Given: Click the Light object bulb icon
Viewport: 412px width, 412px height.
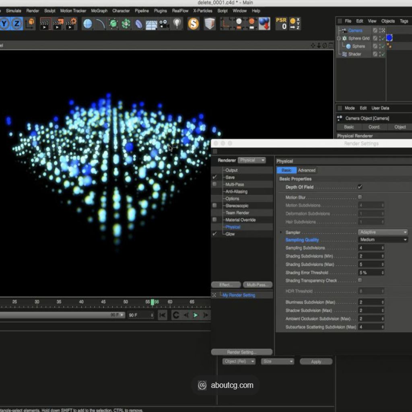Looking at the screenshot, I should (177, 24).
